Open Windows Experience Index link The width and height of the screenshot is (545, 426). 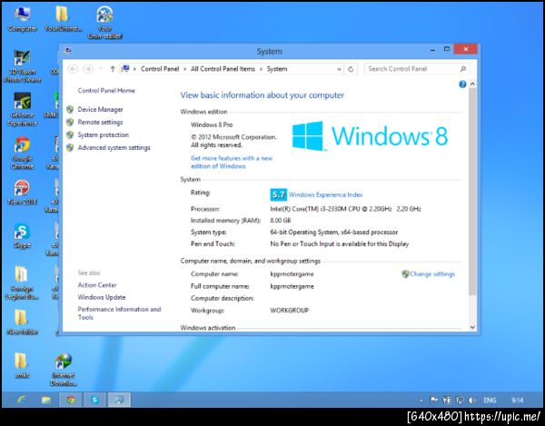(x=325, y=194)
